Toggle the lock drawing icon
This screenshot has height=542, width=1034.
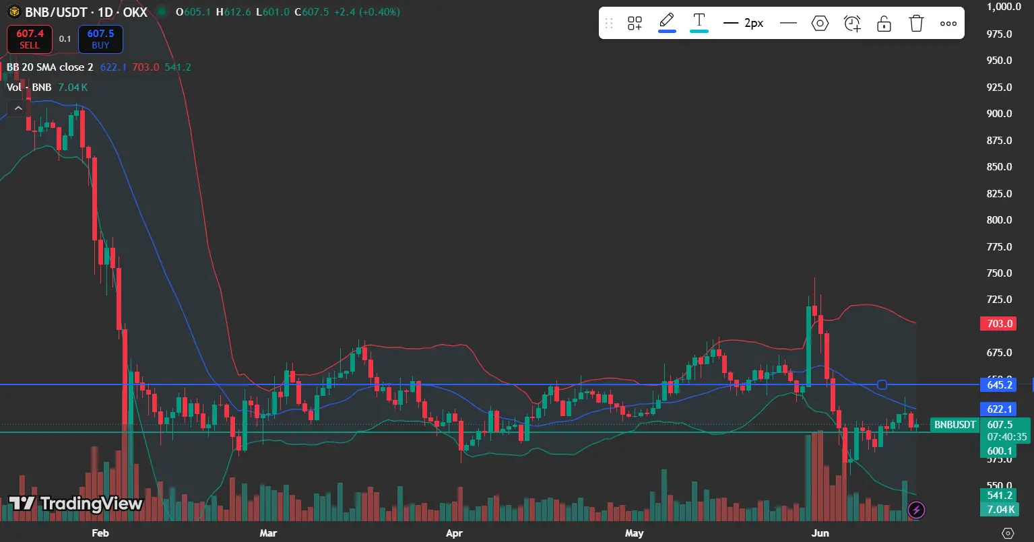coord(884,24)
